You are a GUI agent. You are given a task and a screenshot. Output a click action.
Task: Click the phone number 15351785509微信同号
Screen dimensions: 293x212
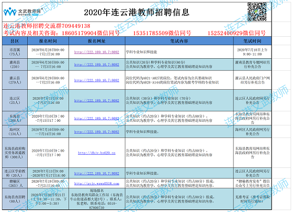pos(162,33)
